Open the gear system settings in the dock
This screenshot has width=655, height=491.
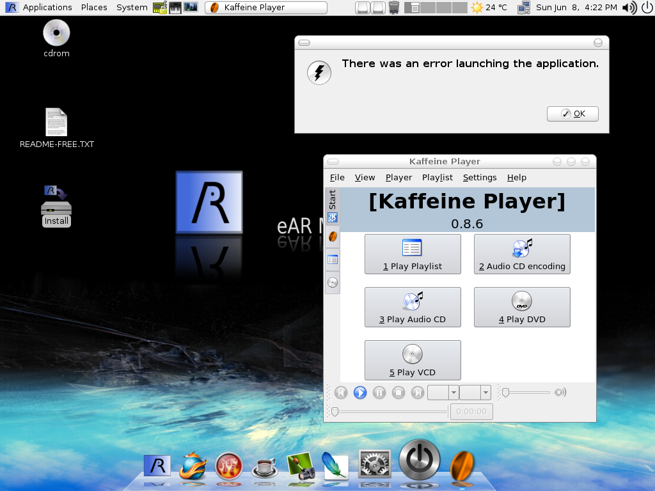375,464
